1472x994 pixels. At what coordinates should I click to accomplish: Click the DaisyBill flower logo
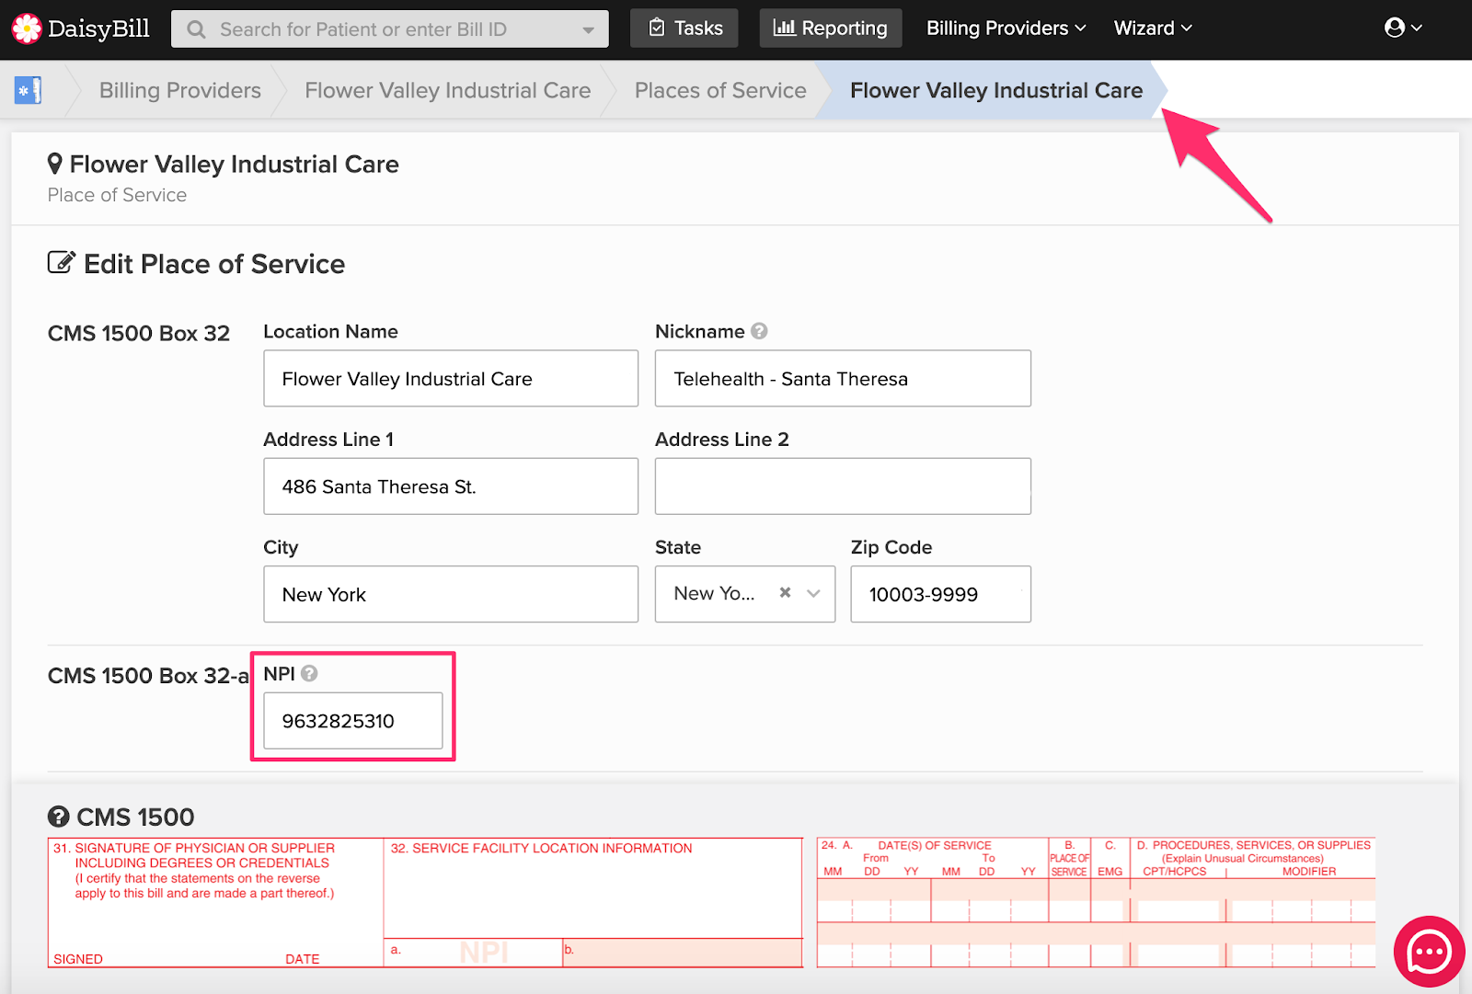[x=27, y=29]
